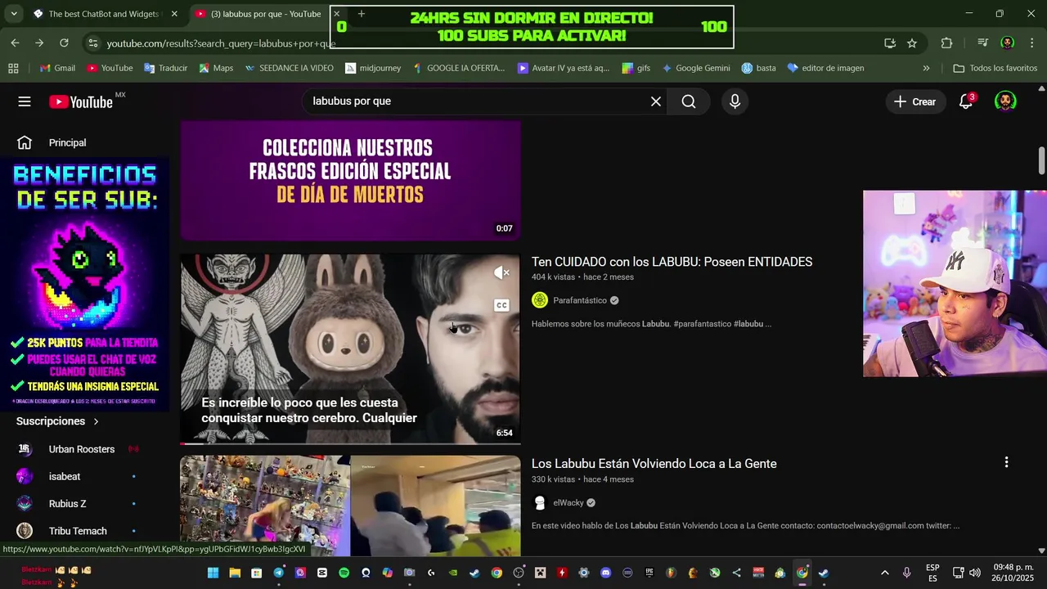Open the browser extensions puzzle icon
This screenshot has height=589, width=1047.
coord(946,43)
